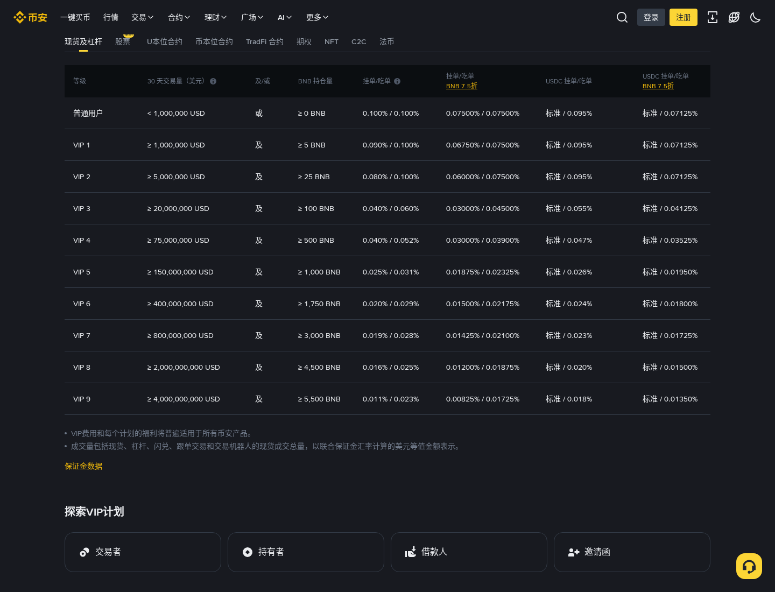Click the VIP 3 row label
This screenshot has width=775, height=592.
point(82,208)
